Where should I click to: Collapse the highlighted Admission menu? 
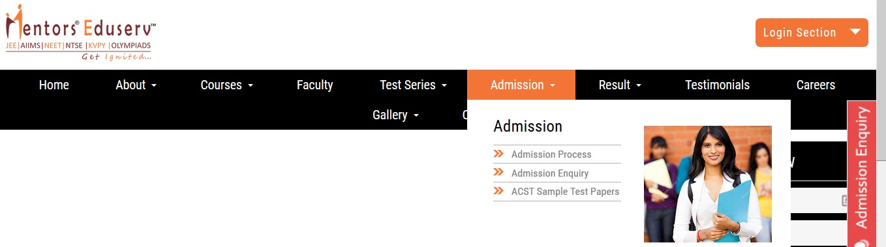coord(521,85)
